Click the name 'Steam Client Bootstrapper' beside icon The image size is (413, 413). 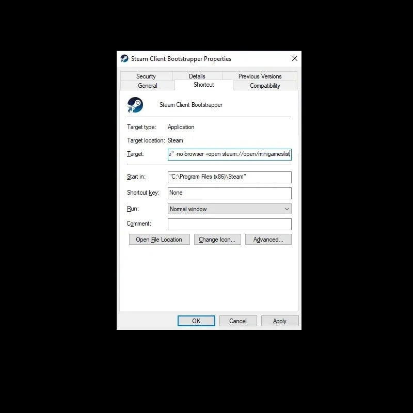point(191,105)
